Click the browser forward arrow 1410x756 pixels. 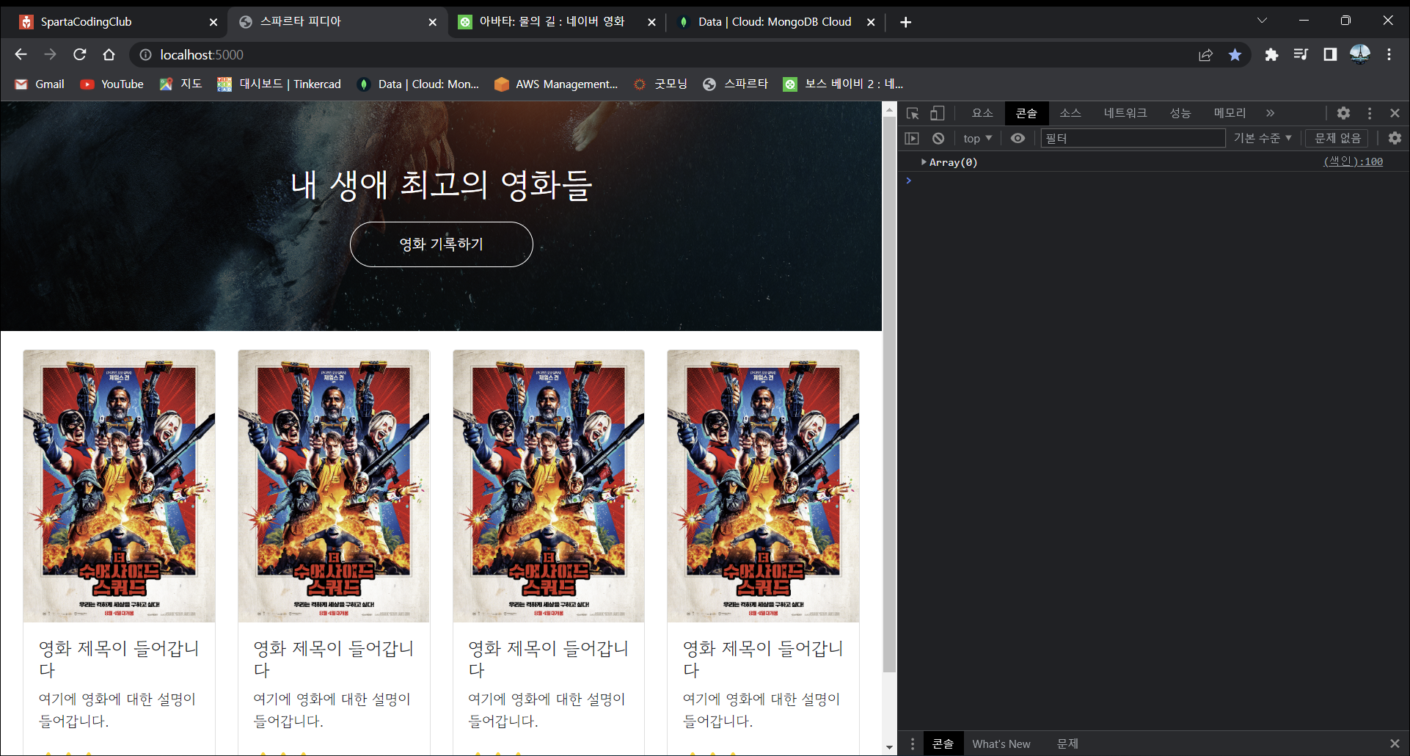50,54
